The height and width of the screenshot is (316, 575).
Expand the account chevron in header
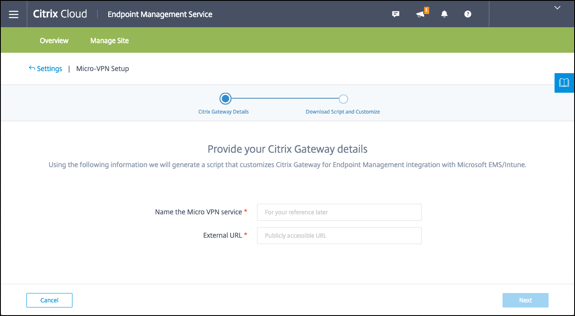[x=557, y=7]
